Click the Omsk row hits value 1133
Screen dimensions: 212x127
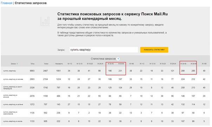[32, 121]
